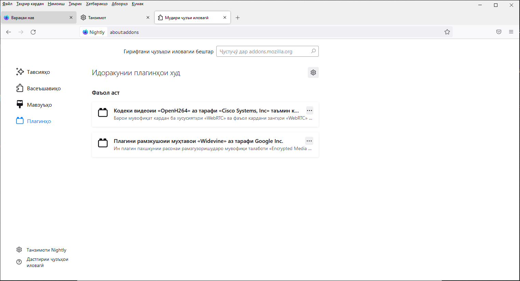The height and width of the screenshot is (281, 520).
Task: Select the Васеъшавиҳо category
Action: (x=39, y=89)
